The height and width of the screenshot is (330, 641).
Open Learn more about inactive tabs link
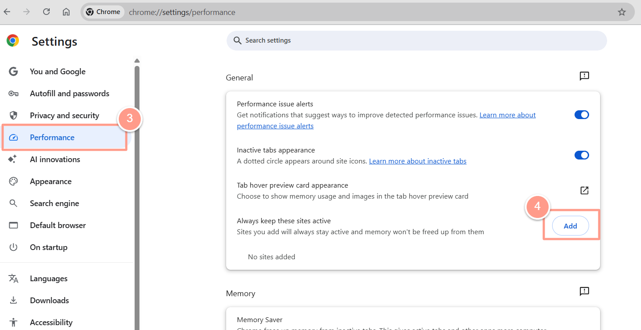pos(418,161)
